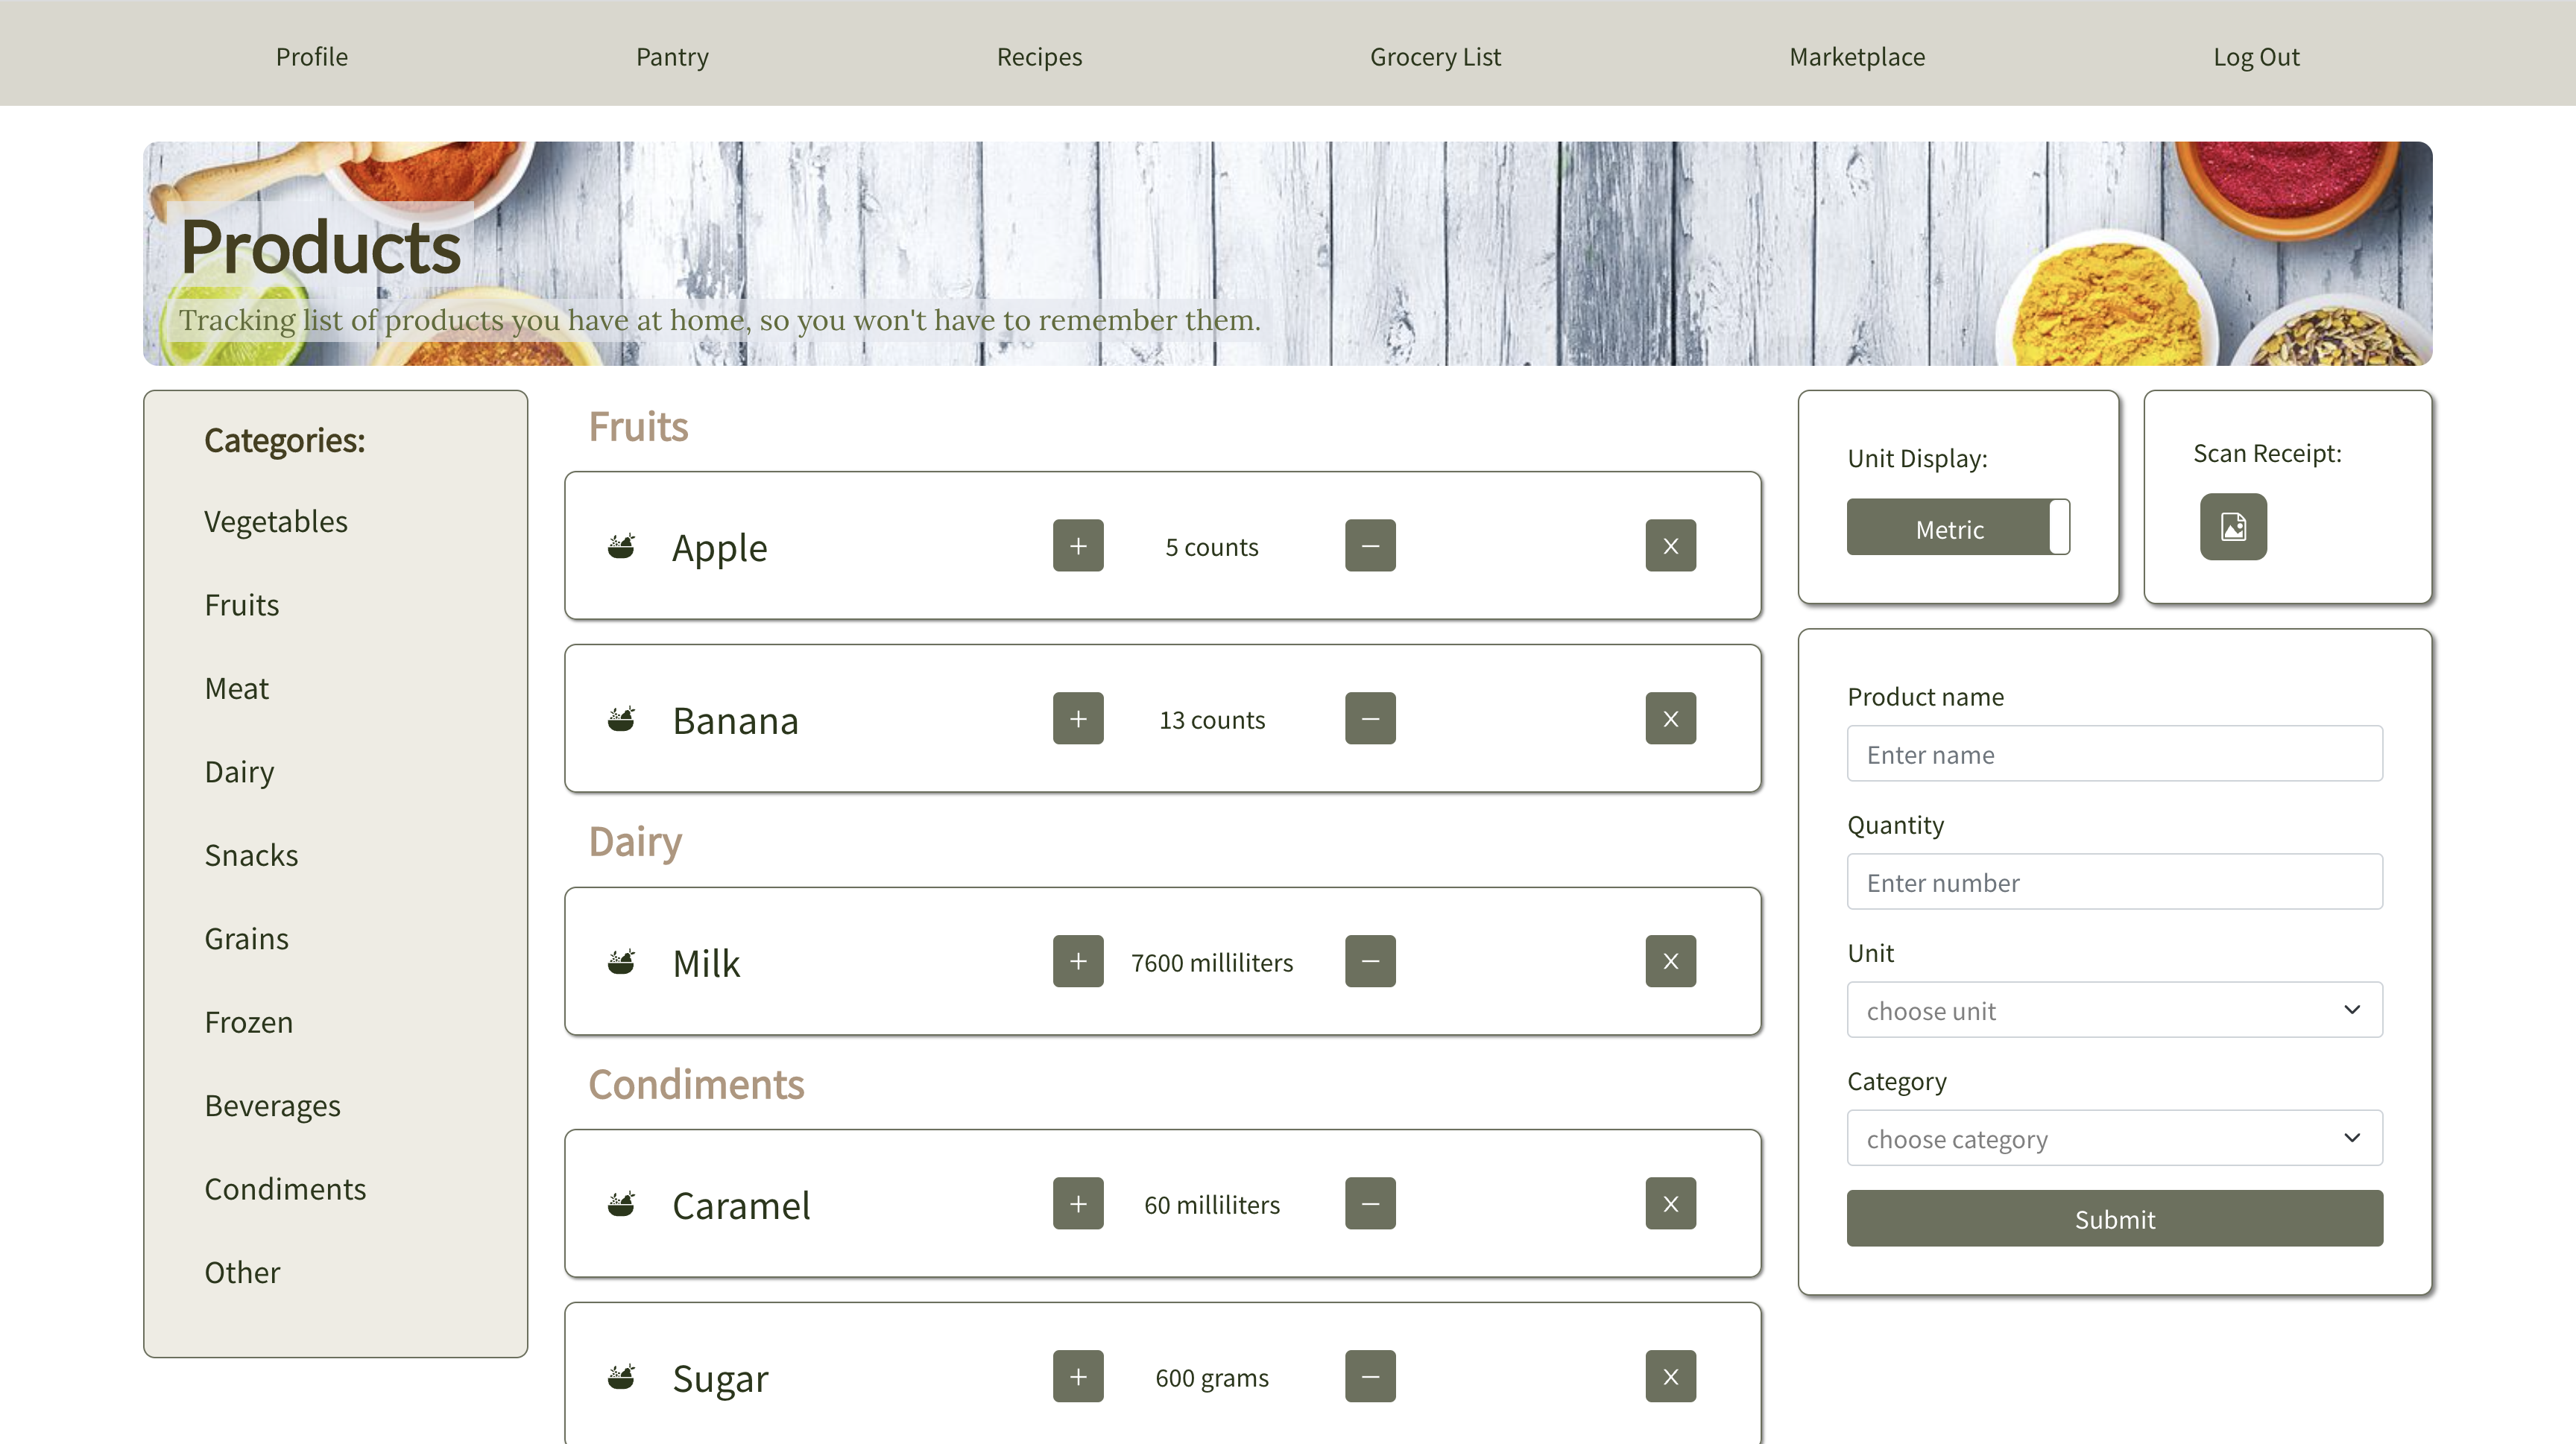Click Log Out in navigation bar
The image size is (2576, 1444).
2256,57
